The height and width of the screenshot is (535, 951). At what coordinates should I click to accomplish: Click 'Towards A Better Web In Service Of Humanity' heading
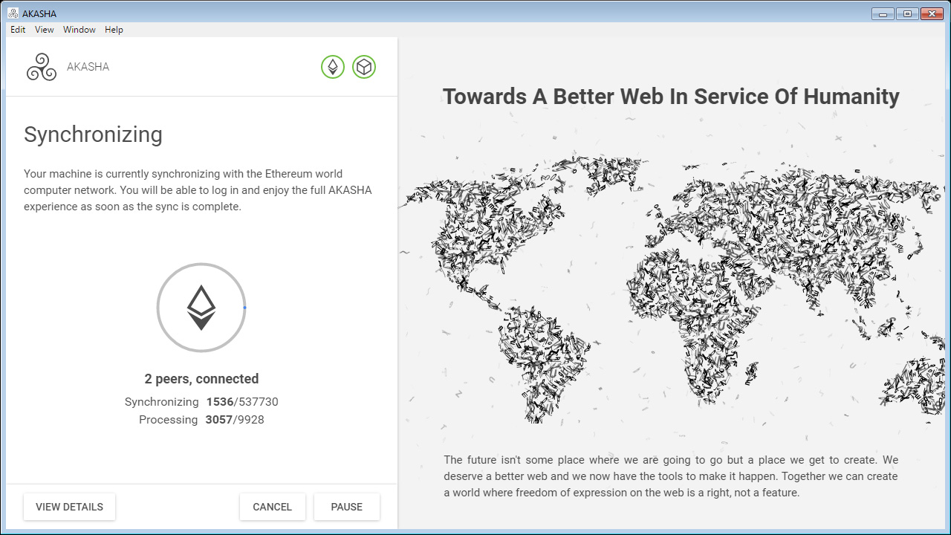click(x=671, y=97)
